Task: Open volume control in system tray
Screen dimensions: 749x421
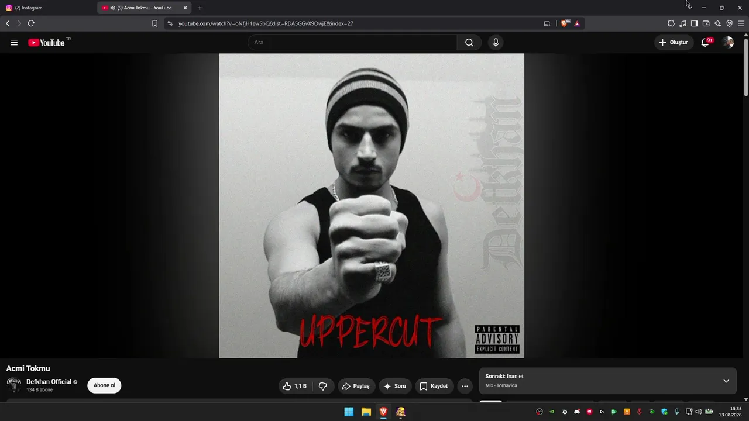Action: pos(698,412)
